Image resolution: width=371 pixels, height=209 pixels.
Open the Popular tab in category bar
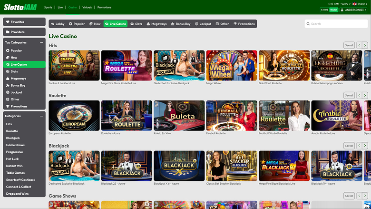tap(77, 24)
